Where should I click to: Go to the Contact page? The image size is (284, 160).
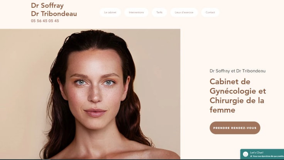click(210, 12)
